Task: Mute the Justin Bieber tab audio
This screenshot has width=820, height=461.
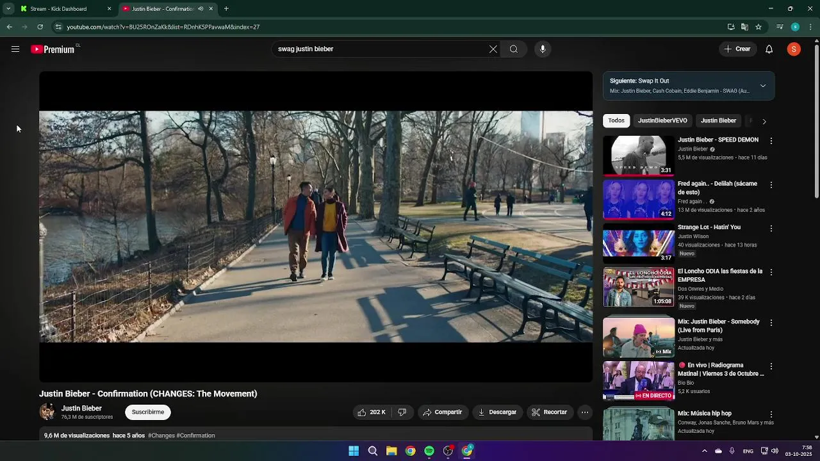Action: coord(201,9)
